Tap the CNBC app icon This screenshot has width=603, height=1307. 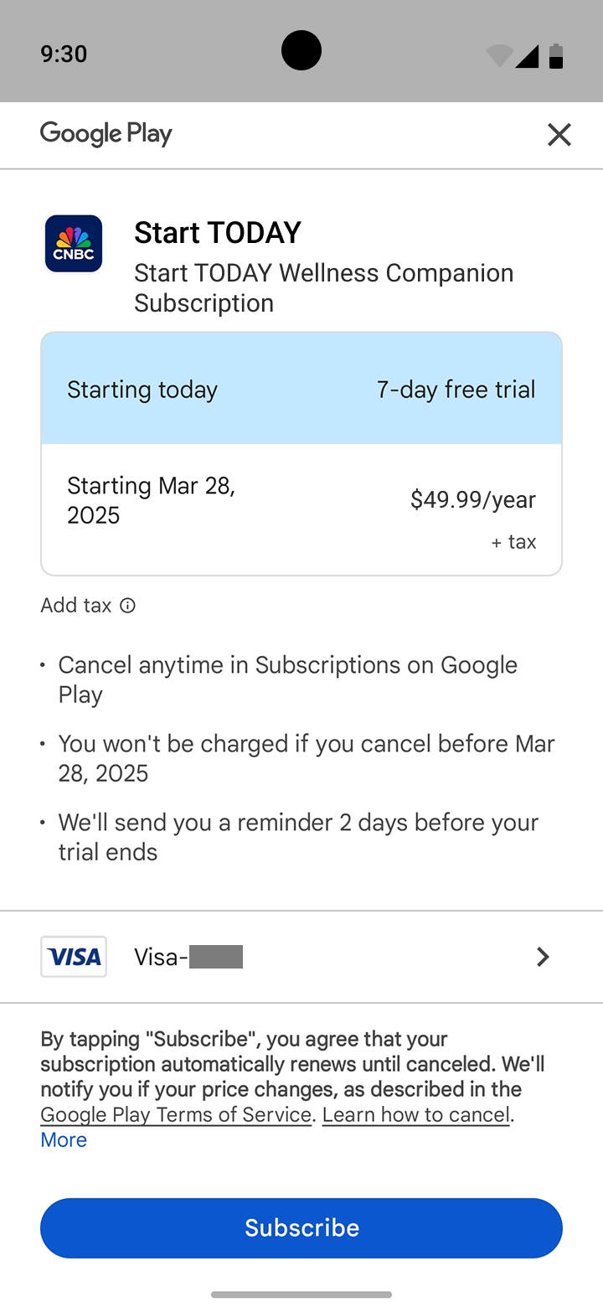click(x=74, y=244)
